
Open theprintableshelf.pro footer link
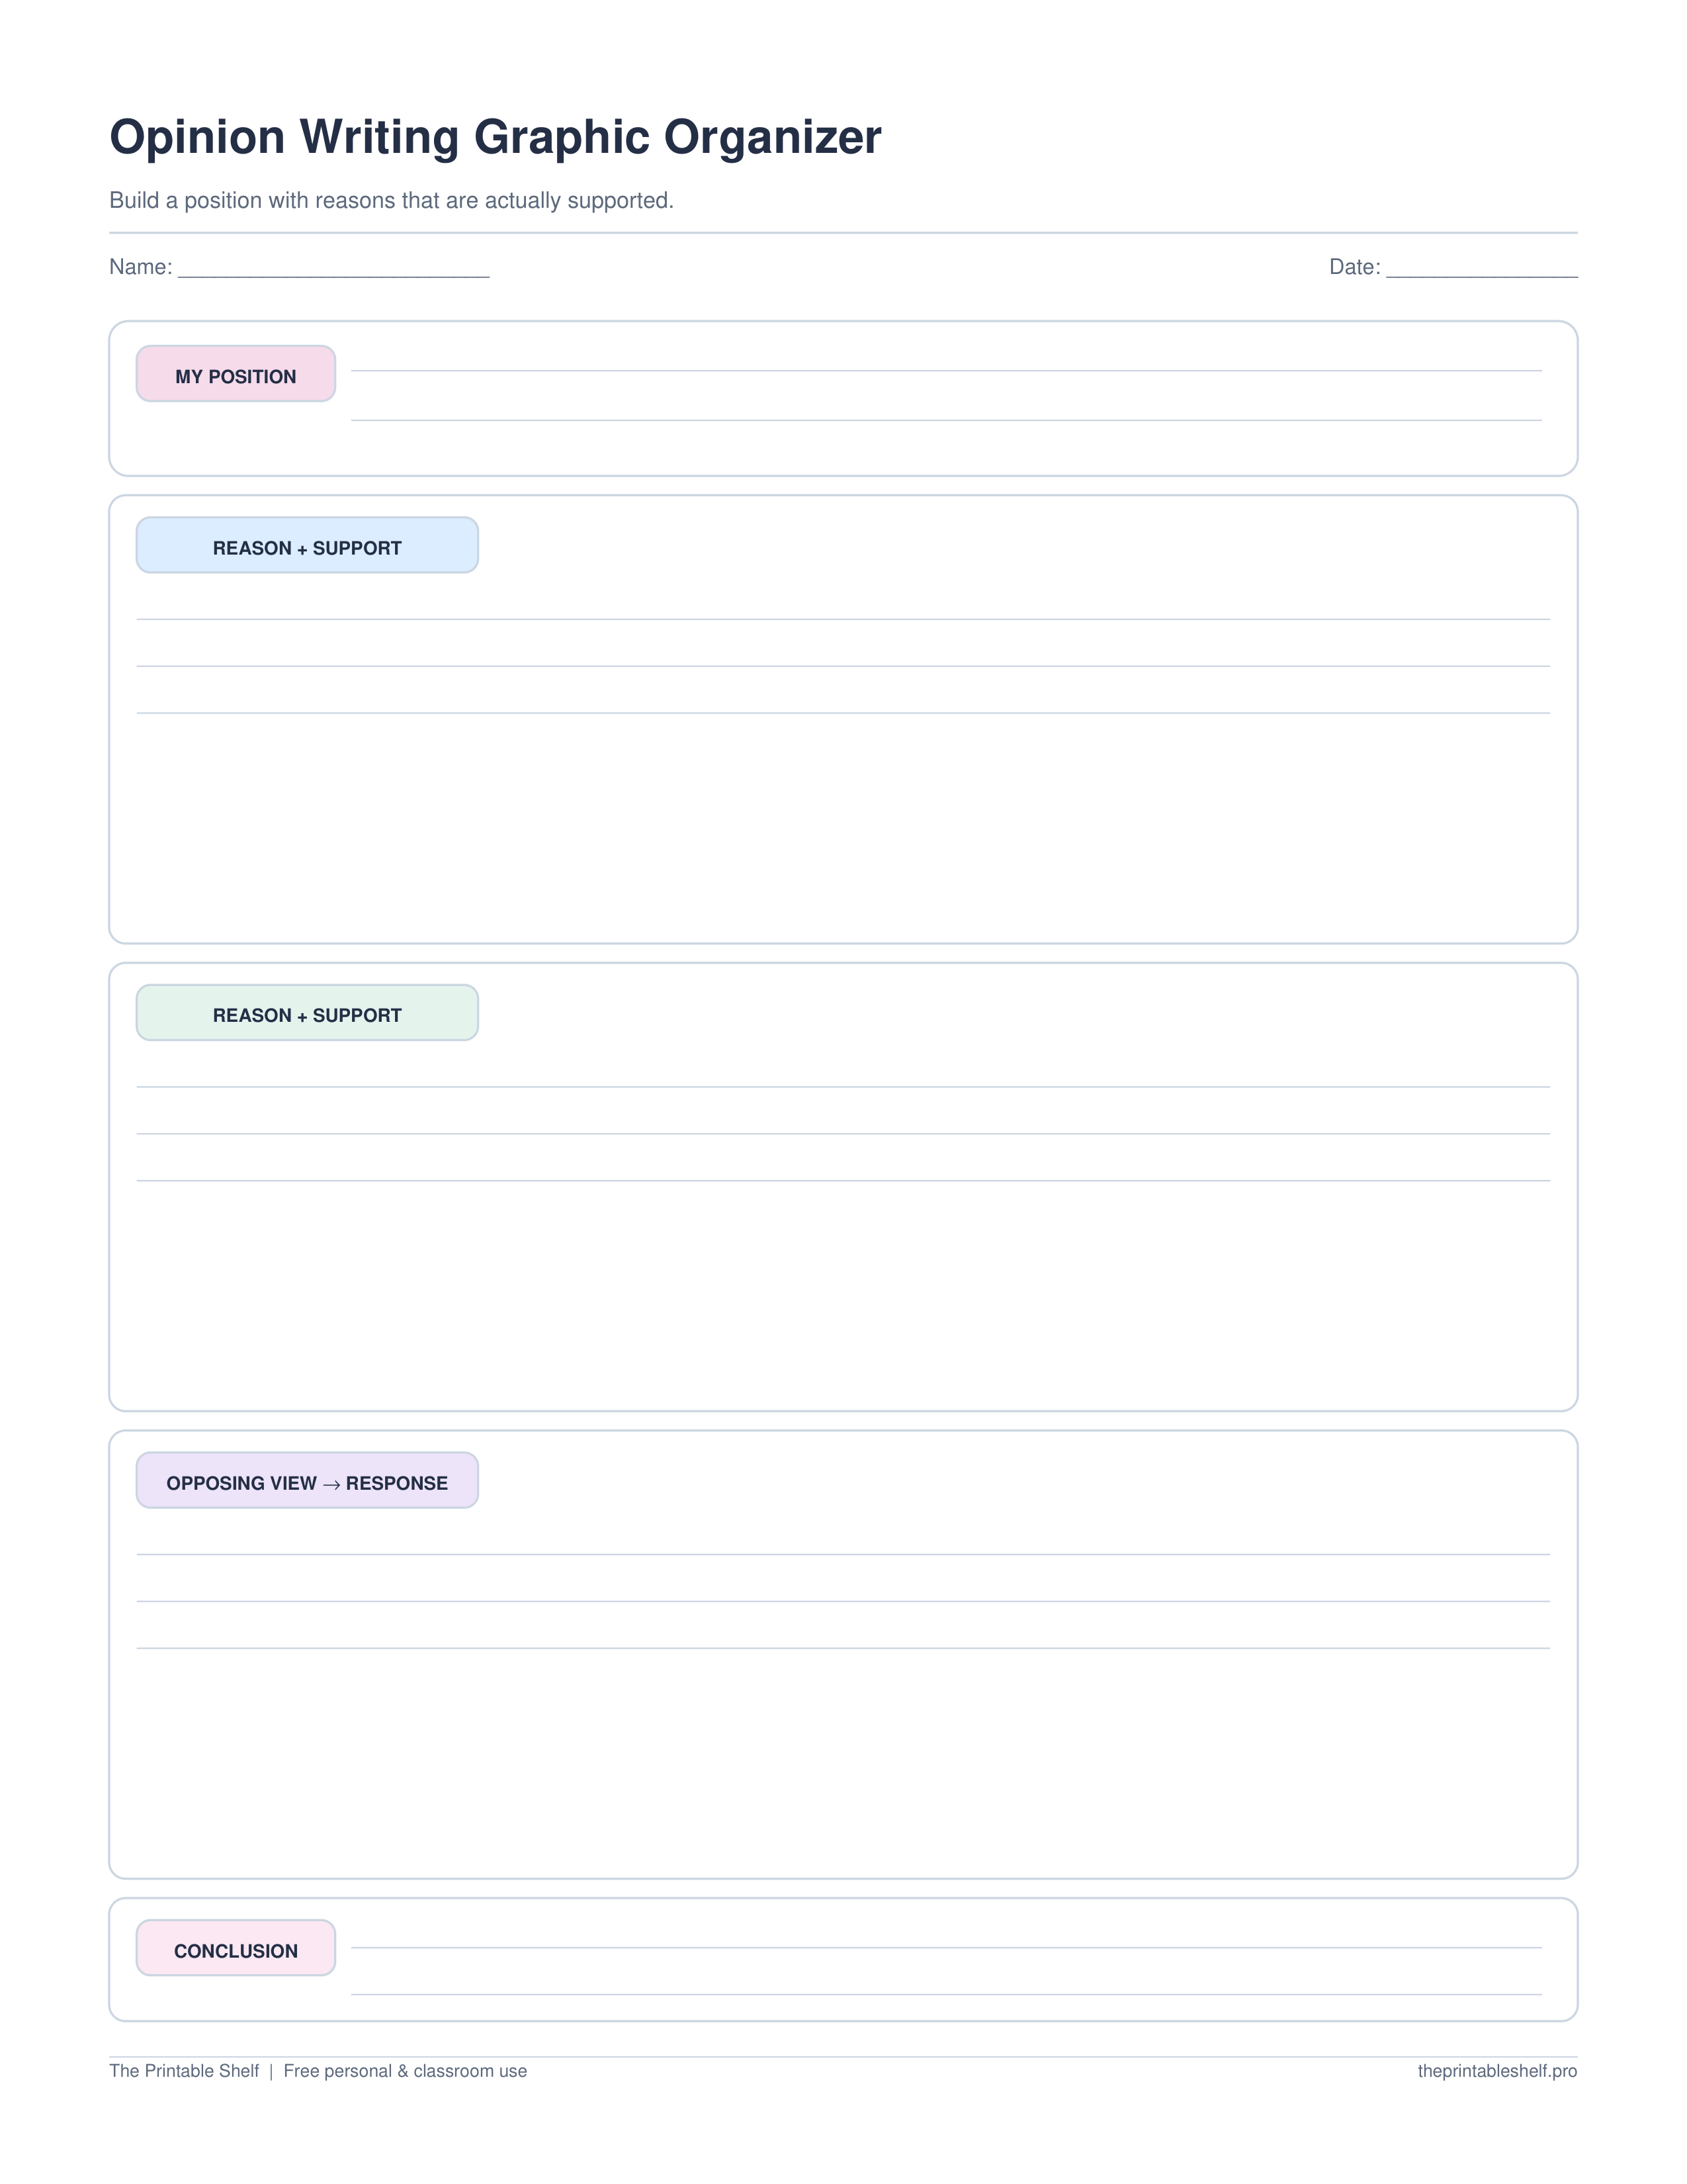click(1497, 2071)
